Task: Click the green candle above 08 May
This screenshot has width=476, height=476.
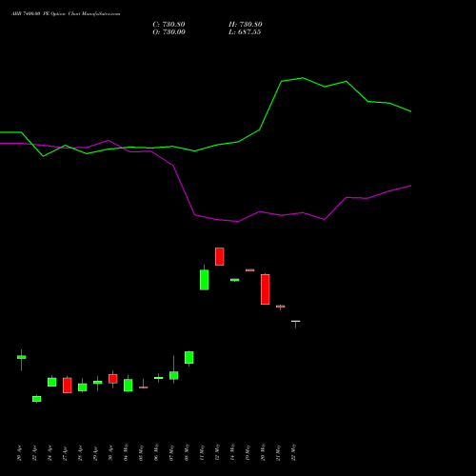Action: [x=189, y=357]
